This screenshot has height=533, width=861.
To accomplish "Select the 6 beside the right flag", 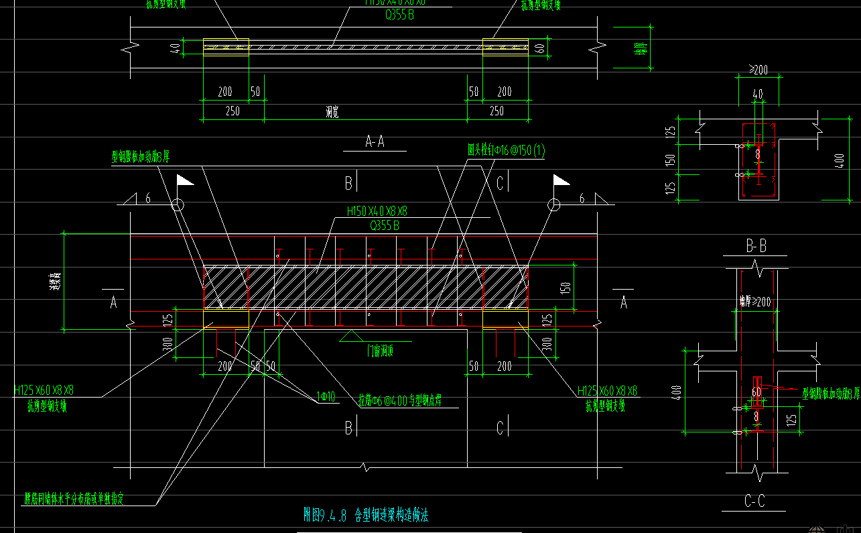I will click(x=582, y=198).
